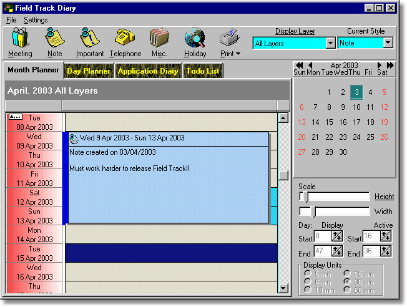Viewport: 407px width, 307px height.
Task: Jump forward one year with double-right arrow
Action: (x=390, y=65)
